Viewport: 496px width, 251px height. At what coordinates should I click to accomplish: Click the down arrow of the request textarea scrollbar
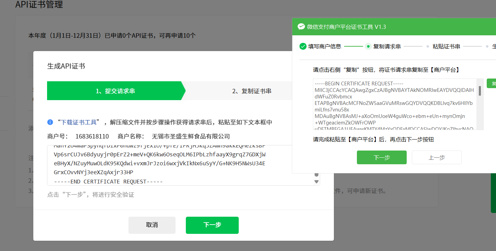click(316, 182)
